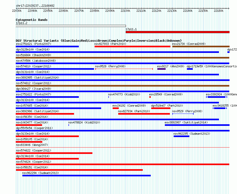This screenshot has height=194, width=237.
Task: Select the red nsv1058151 (Coe2014) bar
Action: (79, 170)
